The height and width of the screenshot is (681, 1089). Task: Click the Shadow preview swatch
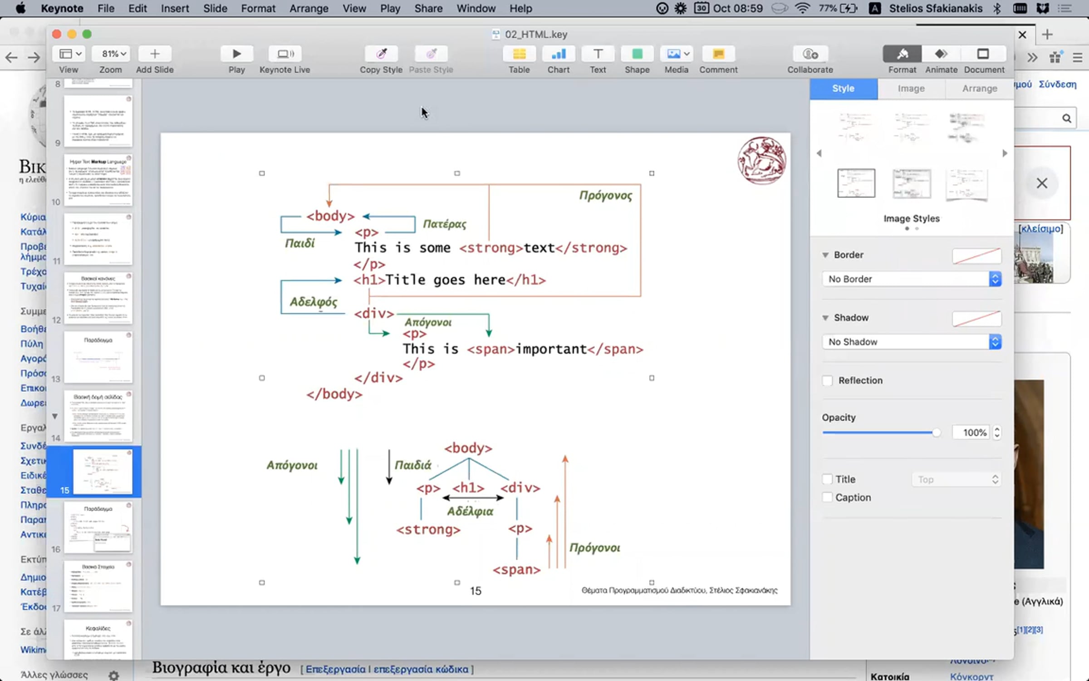[x=976, y=318]
